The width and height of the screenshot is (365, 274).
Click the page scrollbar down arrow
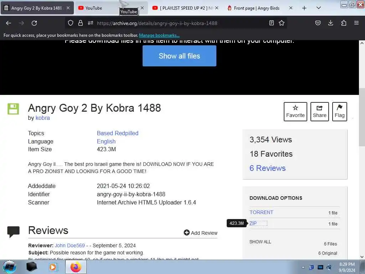click(362, 257)
